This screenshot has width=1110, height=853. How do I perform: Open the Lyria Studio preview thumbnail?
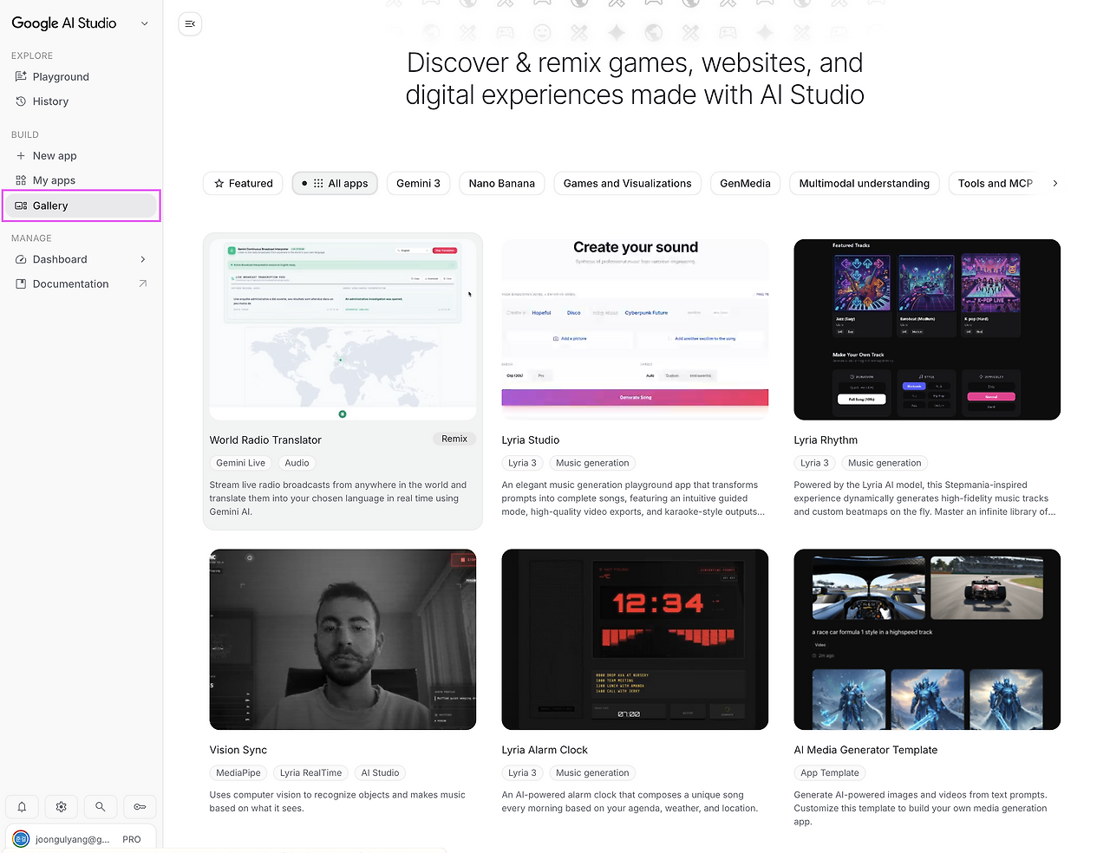click(635, 329)
